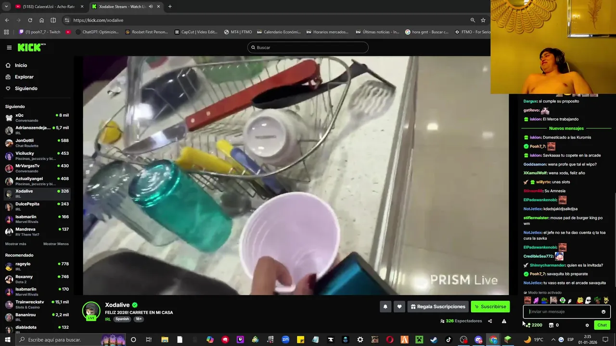Click the Kick Buscar search field
616x346 pixels.
308,48
